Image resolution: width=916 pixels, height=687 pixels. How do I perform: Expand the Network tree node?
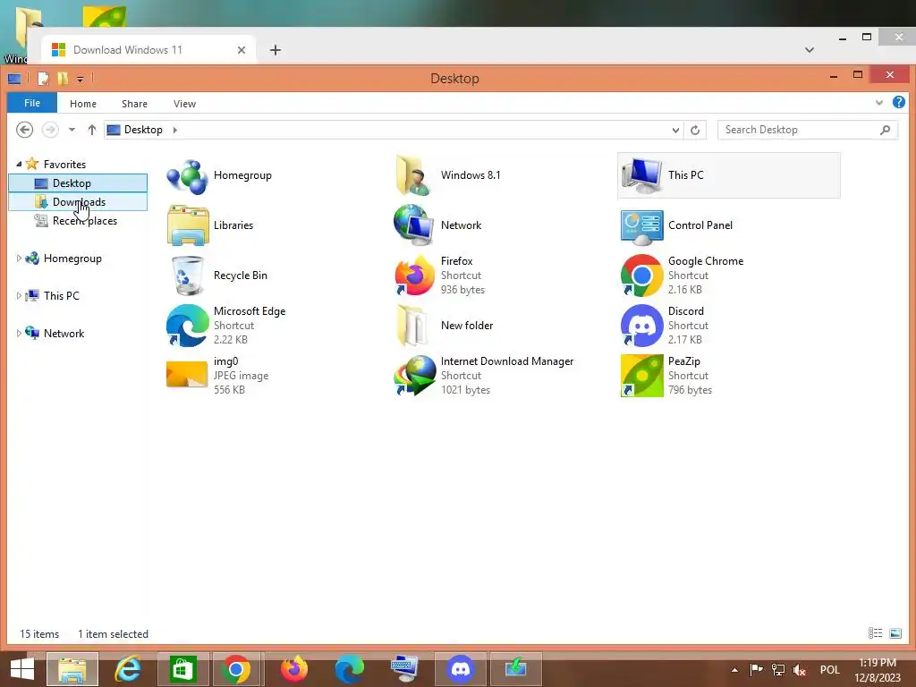(19, 333)
